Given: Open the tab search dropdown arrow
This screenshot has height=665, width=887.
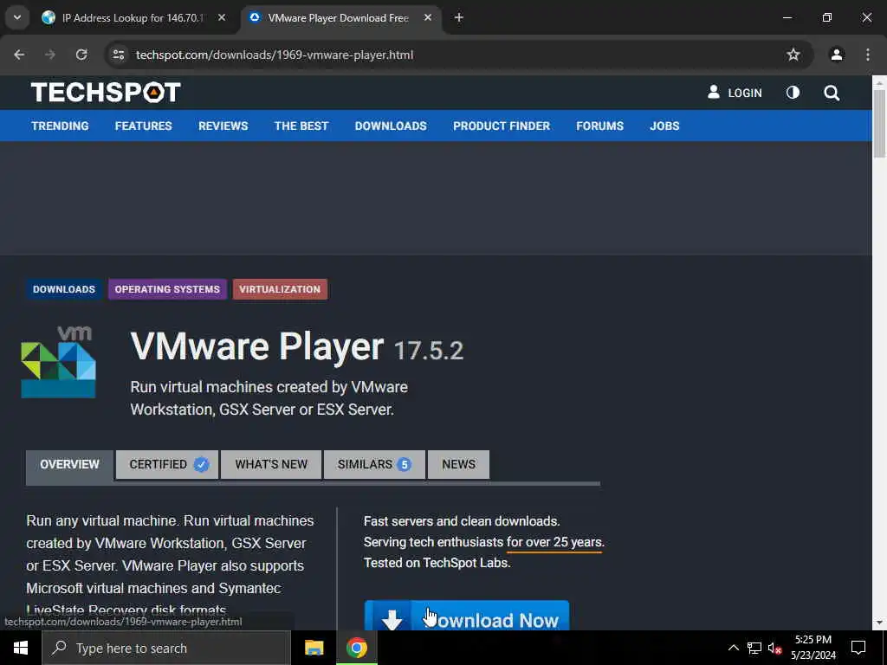Looking at the screenshot, I should pos(17,17).
